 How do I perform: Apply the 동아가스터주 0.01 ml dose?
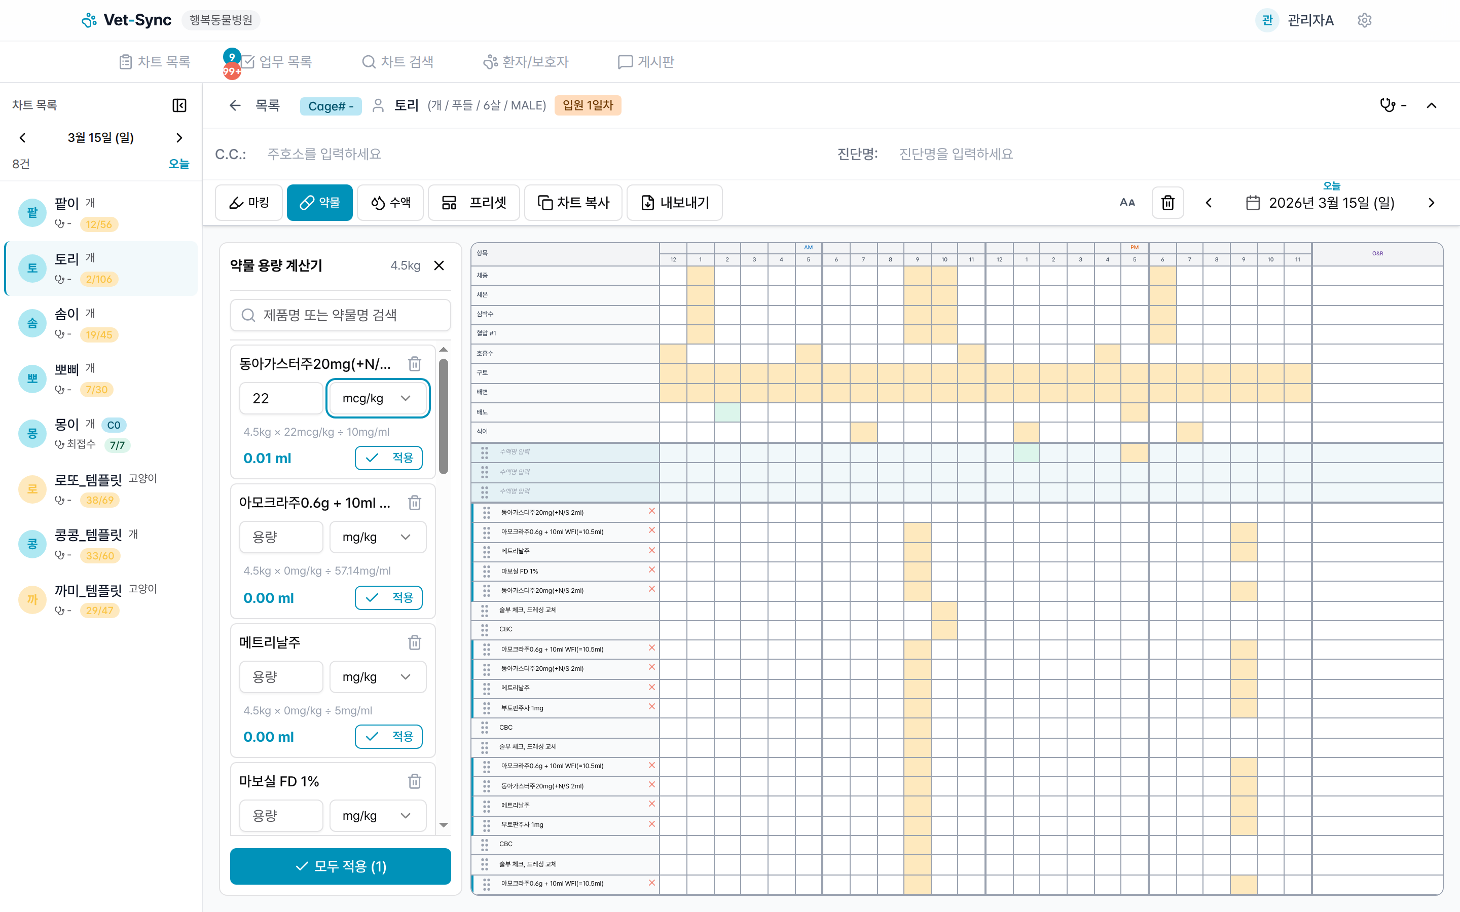click(x=388, y=458)
